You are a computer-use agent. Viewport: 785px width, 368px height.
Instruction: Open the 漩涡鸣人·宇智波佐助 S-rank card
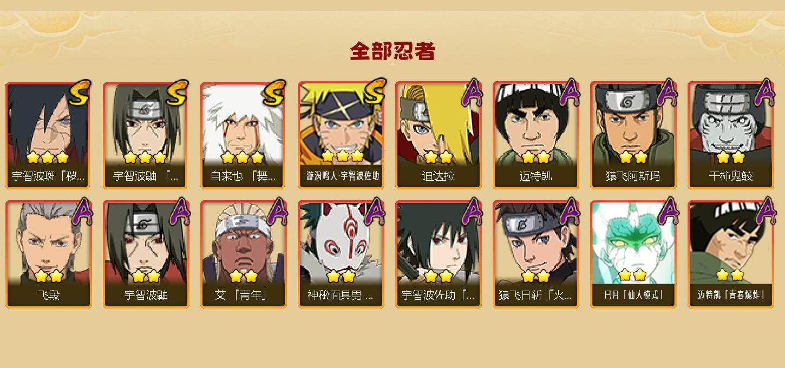(x=341, y=135)
